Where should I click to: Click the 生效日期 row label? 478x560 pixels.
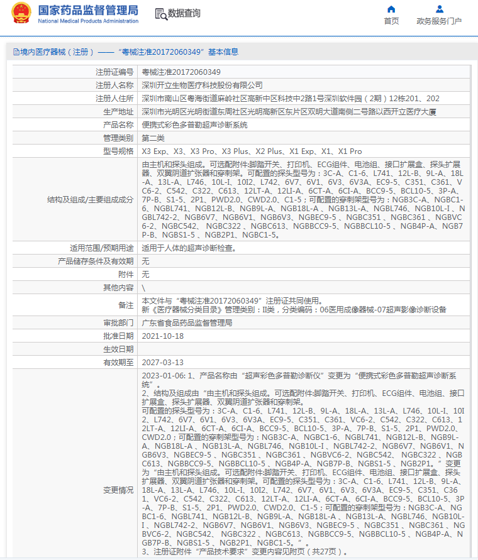coord(118,349)
